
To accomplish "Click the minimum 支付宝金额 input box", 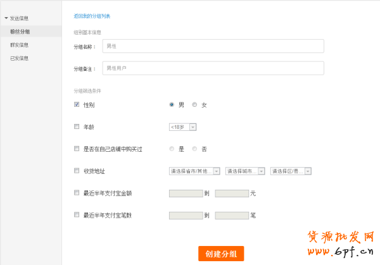I will [186, 193].
